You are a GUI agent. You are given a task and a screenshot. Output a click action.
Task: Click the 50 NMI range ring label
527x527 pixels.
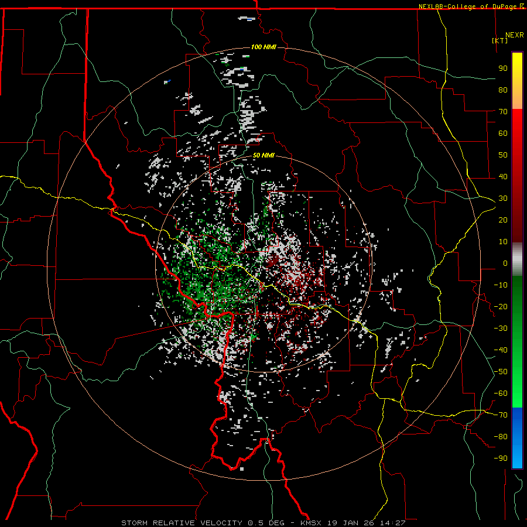(x=263, y=155)
